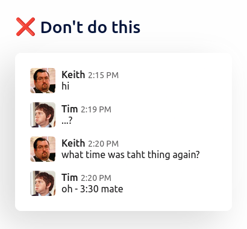Click Tim's avatar next to "...?" message
Screen dimensions: 247x229
click(x=43, y=115)
